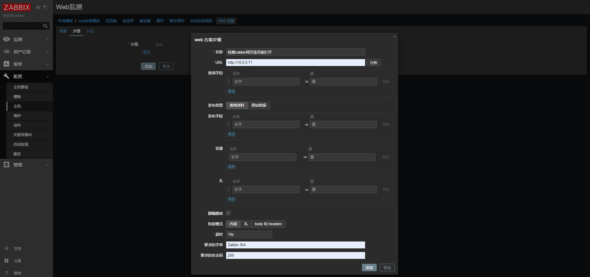The width and height of the screenshot is (590, 277).
Task: Click 添加 link under 头
Action: pos(231,199)
